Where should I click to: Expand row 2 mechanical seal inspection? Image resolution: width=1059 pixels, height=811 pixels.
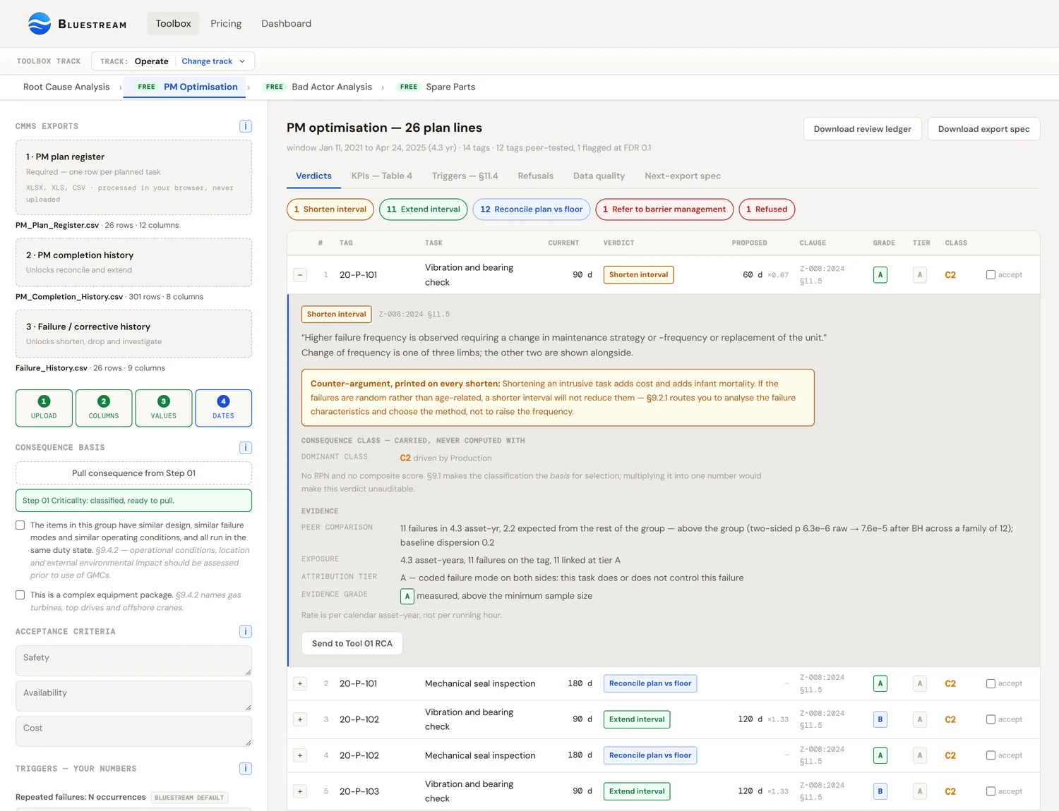tap(300, 683)
